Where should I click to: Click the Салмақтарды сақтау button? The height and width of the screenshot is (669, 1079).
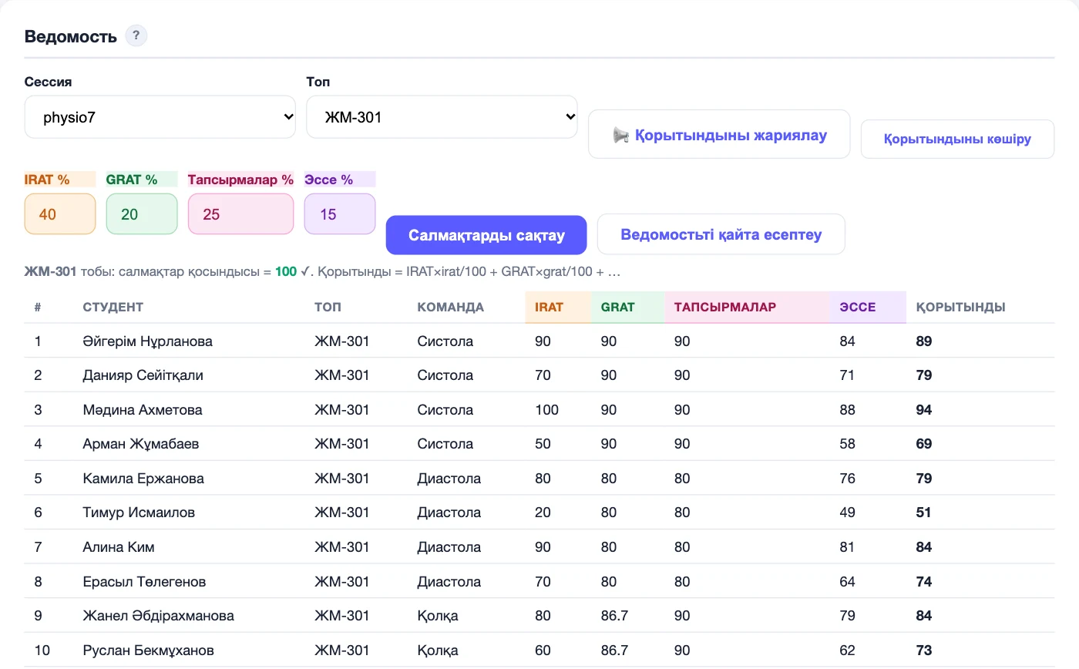(486, 235)
